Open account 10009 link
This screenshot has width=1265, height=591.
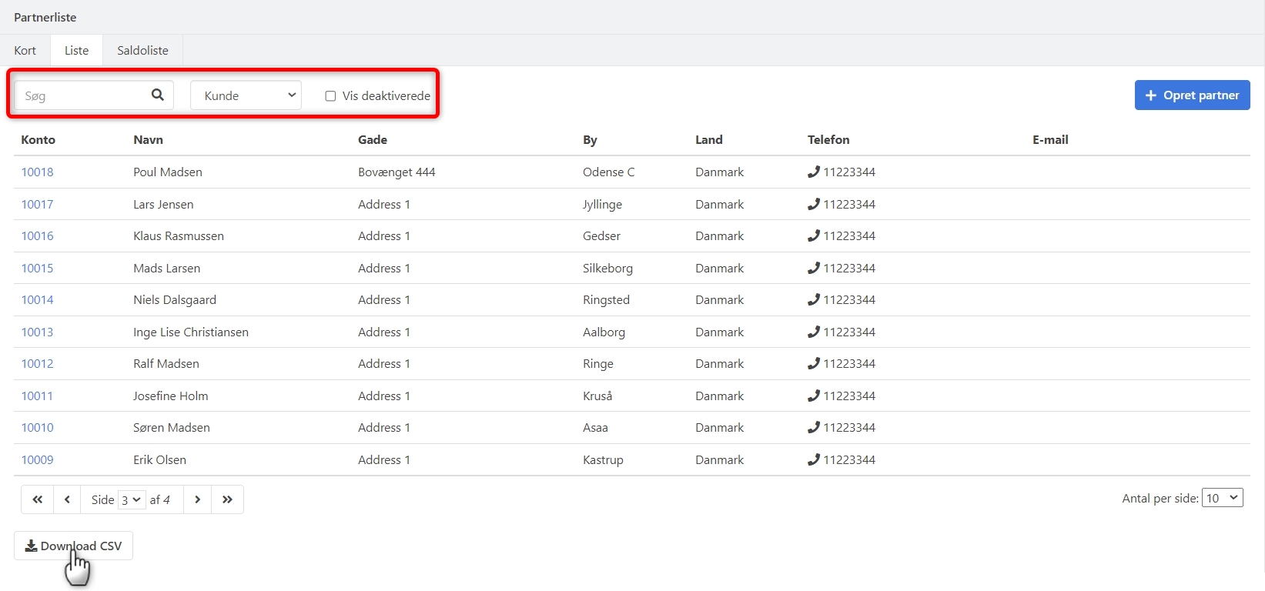pos(37,459)
